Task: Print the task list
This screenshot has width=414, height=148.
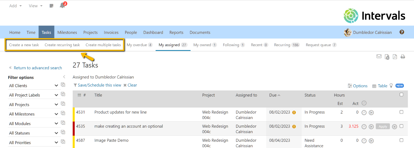Action: (403, 57)
